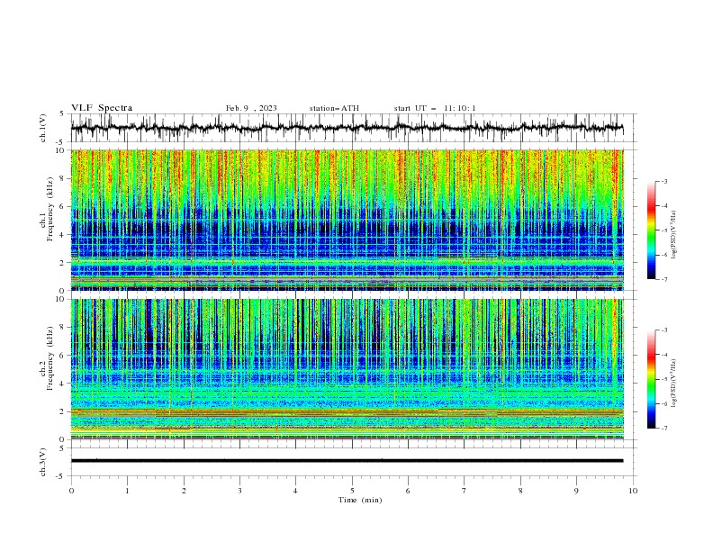
Task: Click the "-3" tick on upper colorbar
Action: pyautogui.click(x=664, y=181)
